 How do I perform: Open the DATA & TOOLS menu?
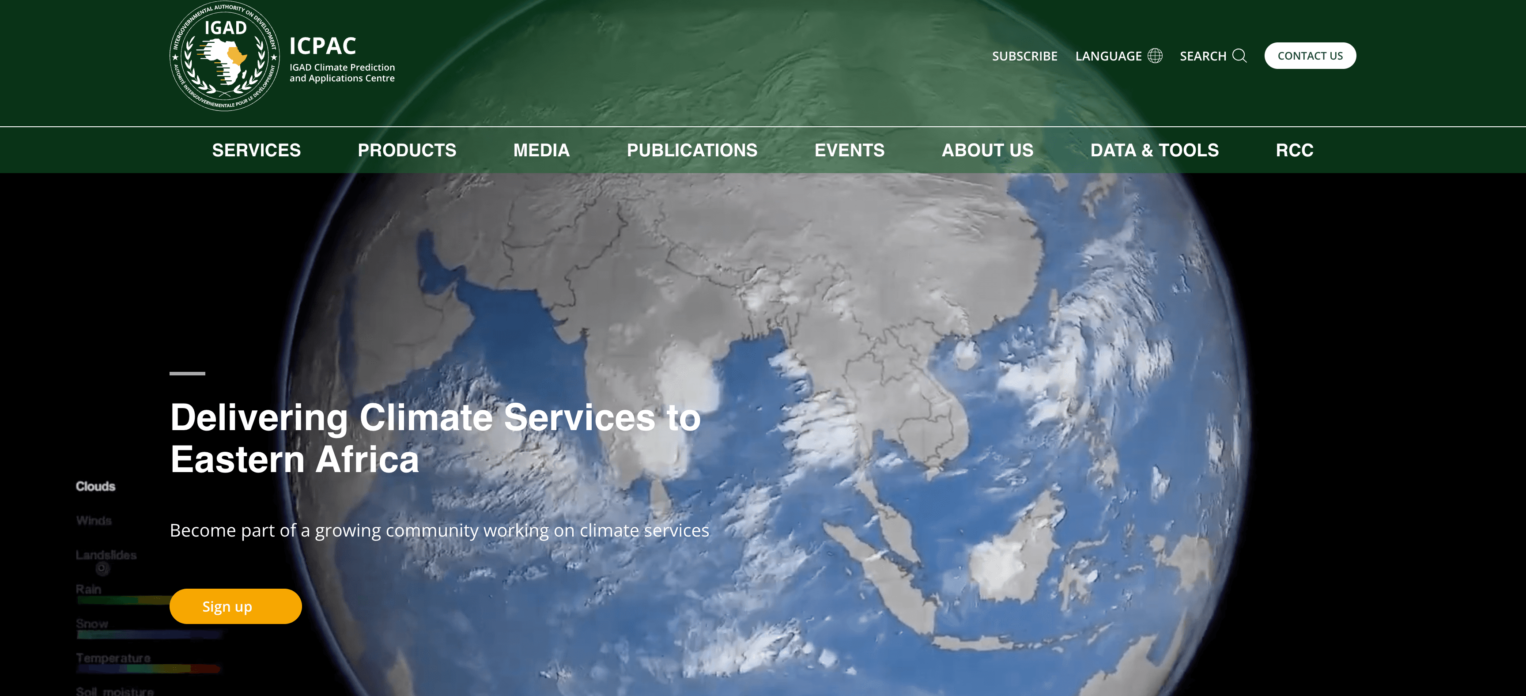coord(1155,151)
